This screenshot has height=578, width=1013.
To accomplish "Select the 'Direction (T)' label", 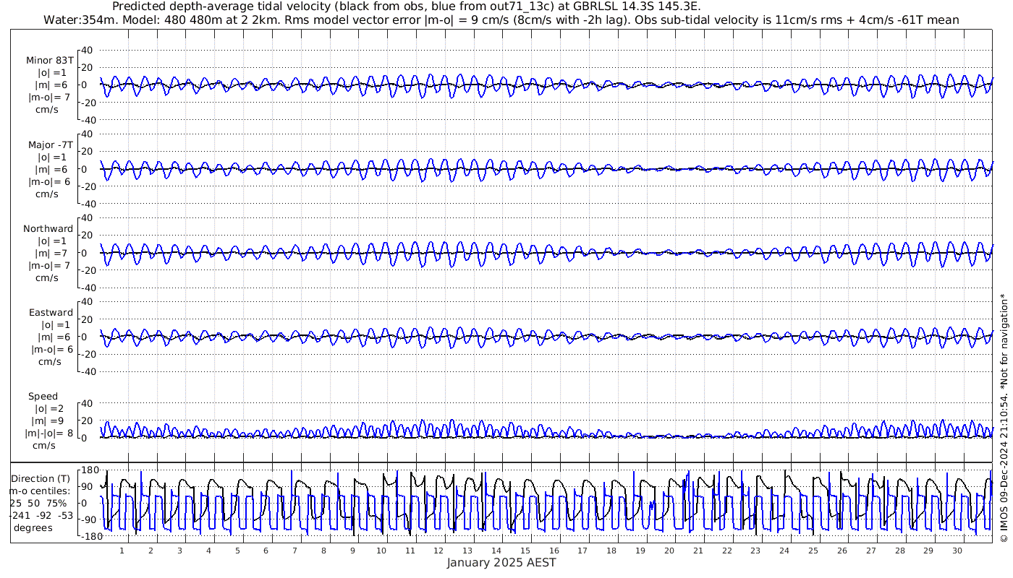I will pyautogui.click(x=42, y=478).
